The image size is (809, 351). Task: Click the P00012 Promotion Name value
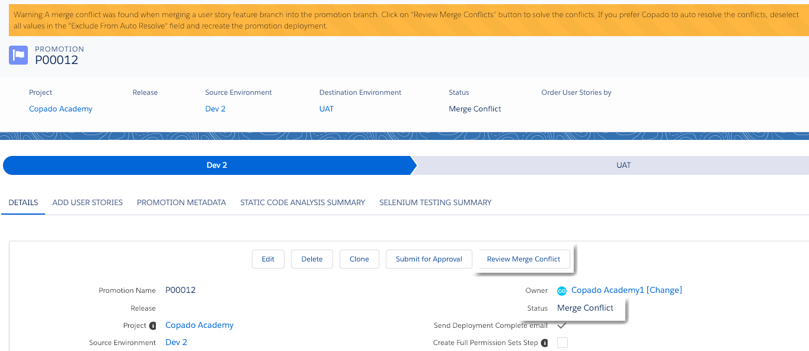[180, 291]
